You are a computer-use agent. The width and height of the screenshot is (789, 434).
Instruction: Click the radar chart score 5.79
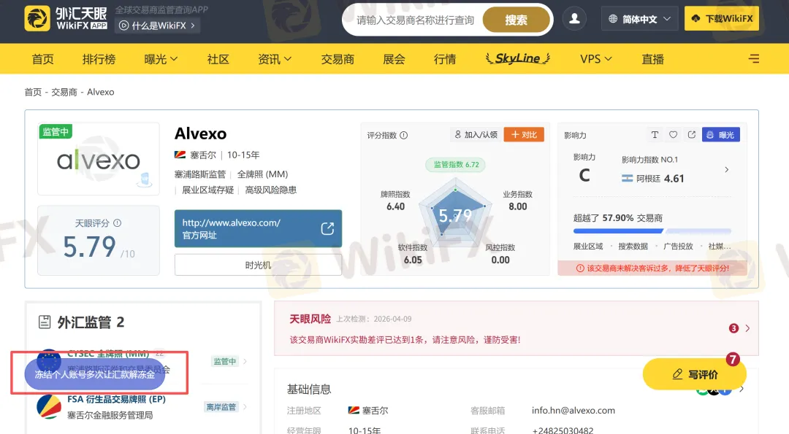pos(455,215)
